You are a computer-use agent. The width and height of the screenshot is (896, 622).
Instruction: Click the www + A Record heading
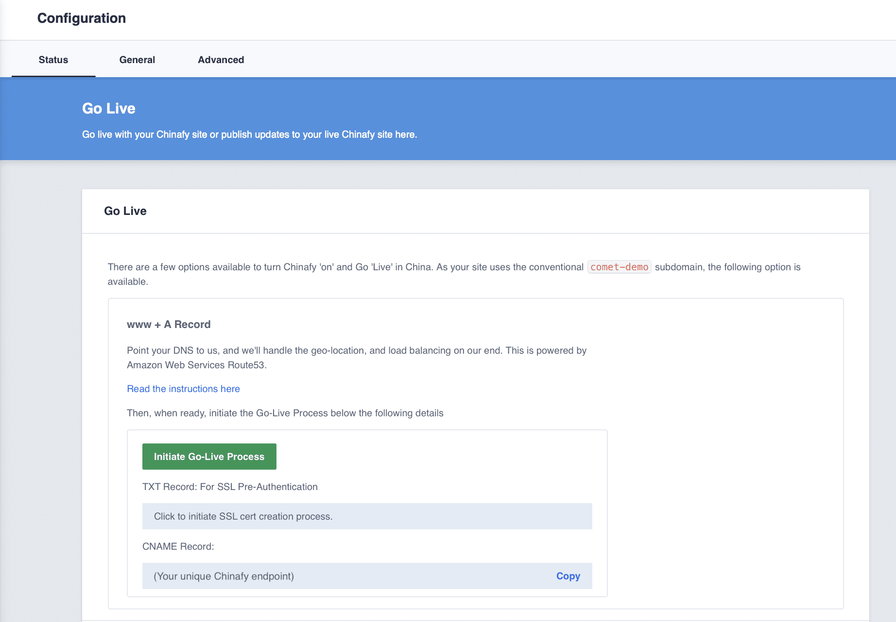pos(169,325)
